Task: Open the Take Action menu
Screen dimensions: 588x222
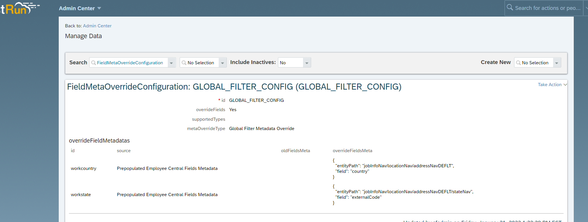Action: pyautogui.click(x=552, y=85)
